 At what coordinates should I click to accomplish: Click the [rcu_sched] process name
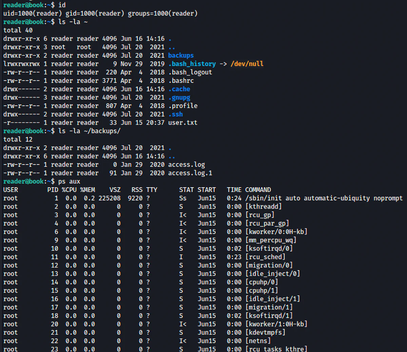(x=265, y=257)
